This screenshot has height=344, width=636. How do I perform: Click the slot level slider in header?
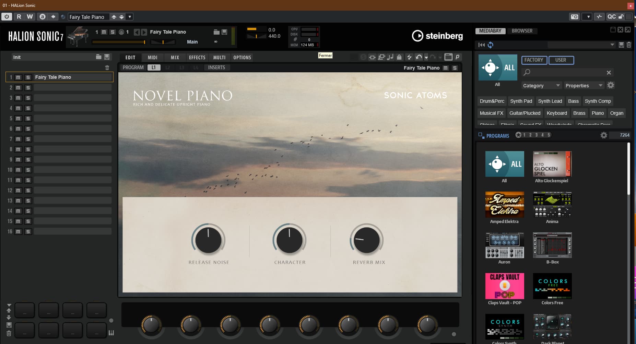coord(119,42)
